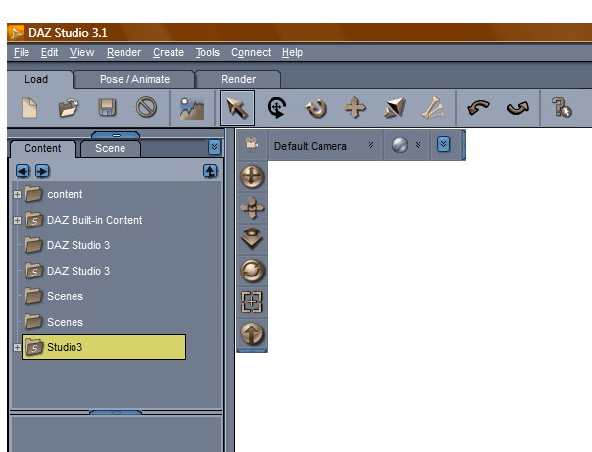Screen dimensions: 592x452
Task: Click the viewport orbit control
Action: click(x=252, y=176)
